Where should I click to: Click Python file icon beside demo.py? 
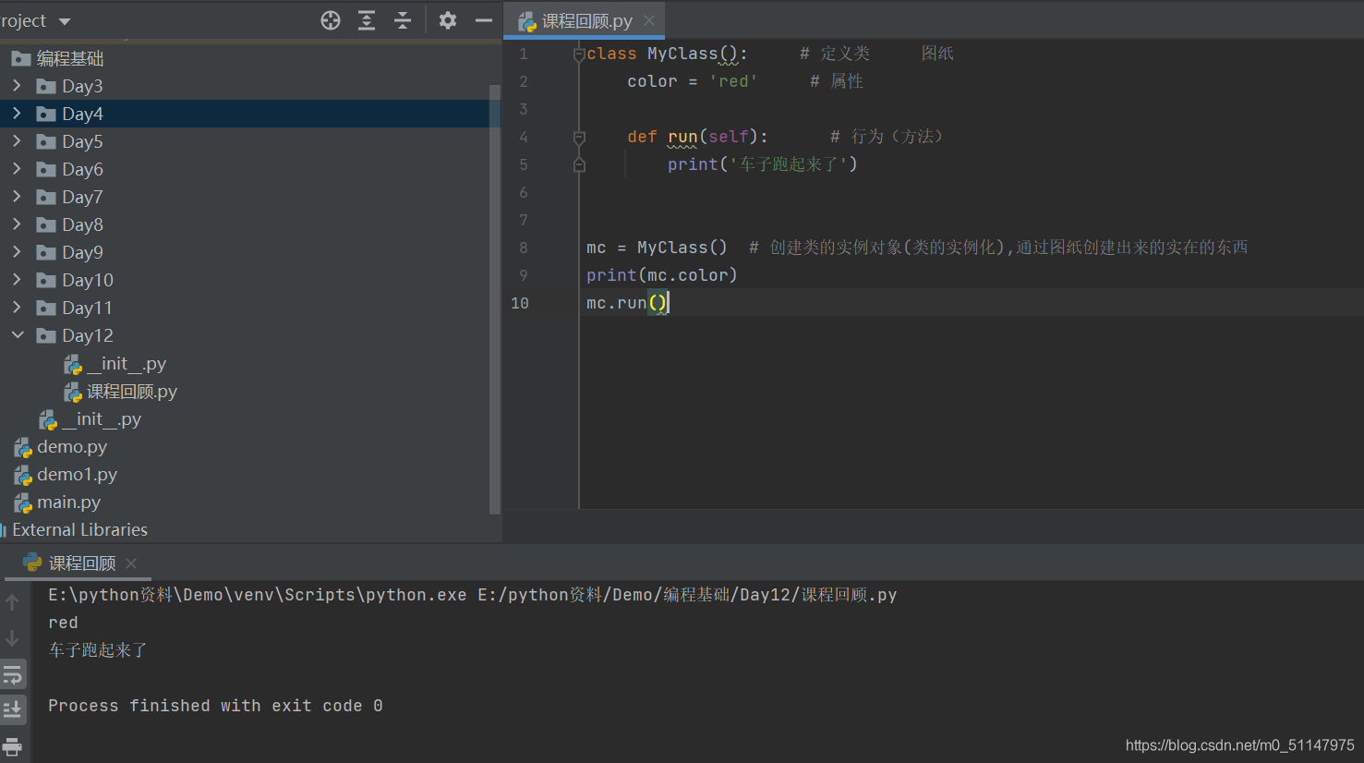click(x=23, y=448)
